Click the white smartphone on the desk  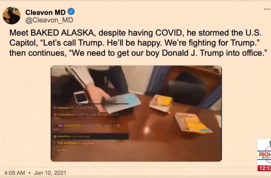[81, 97]
